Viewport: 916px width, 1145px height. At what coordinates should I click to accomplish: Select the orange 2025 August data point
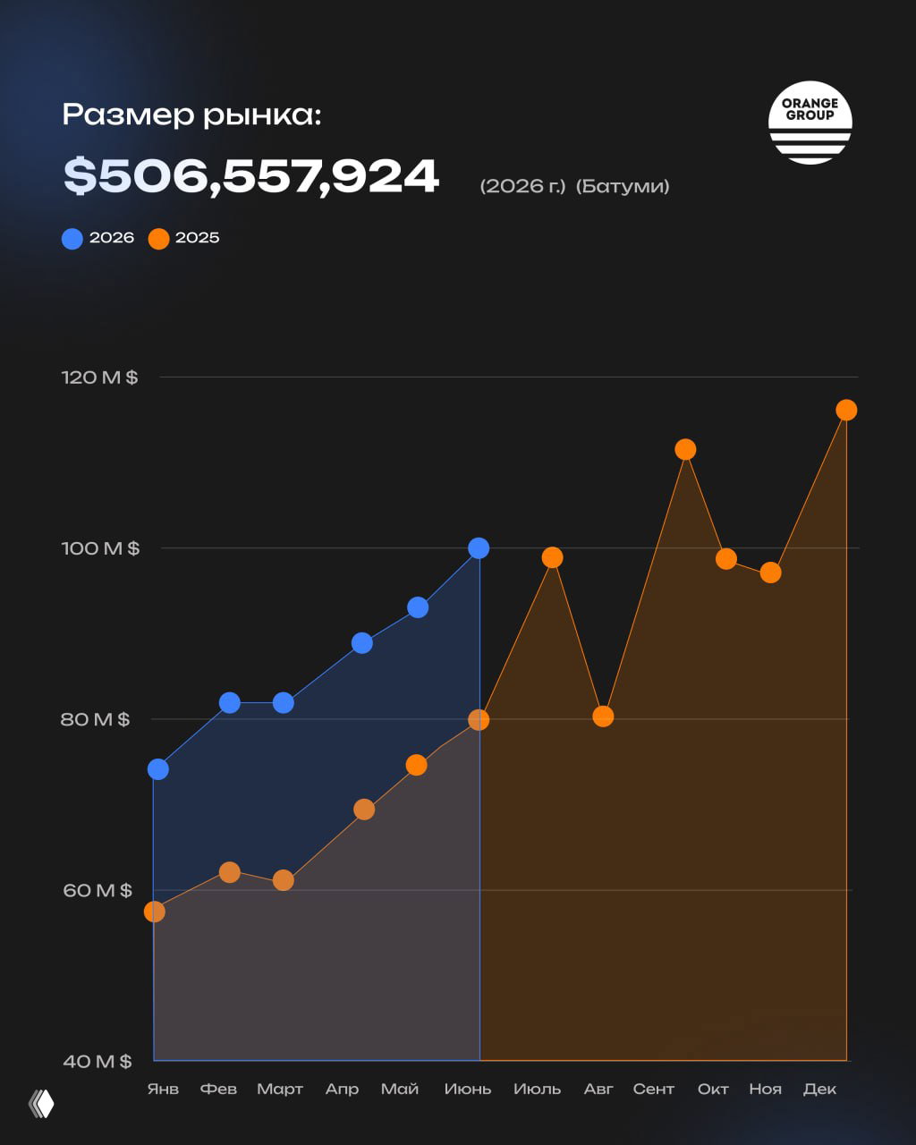coord(603,717)
